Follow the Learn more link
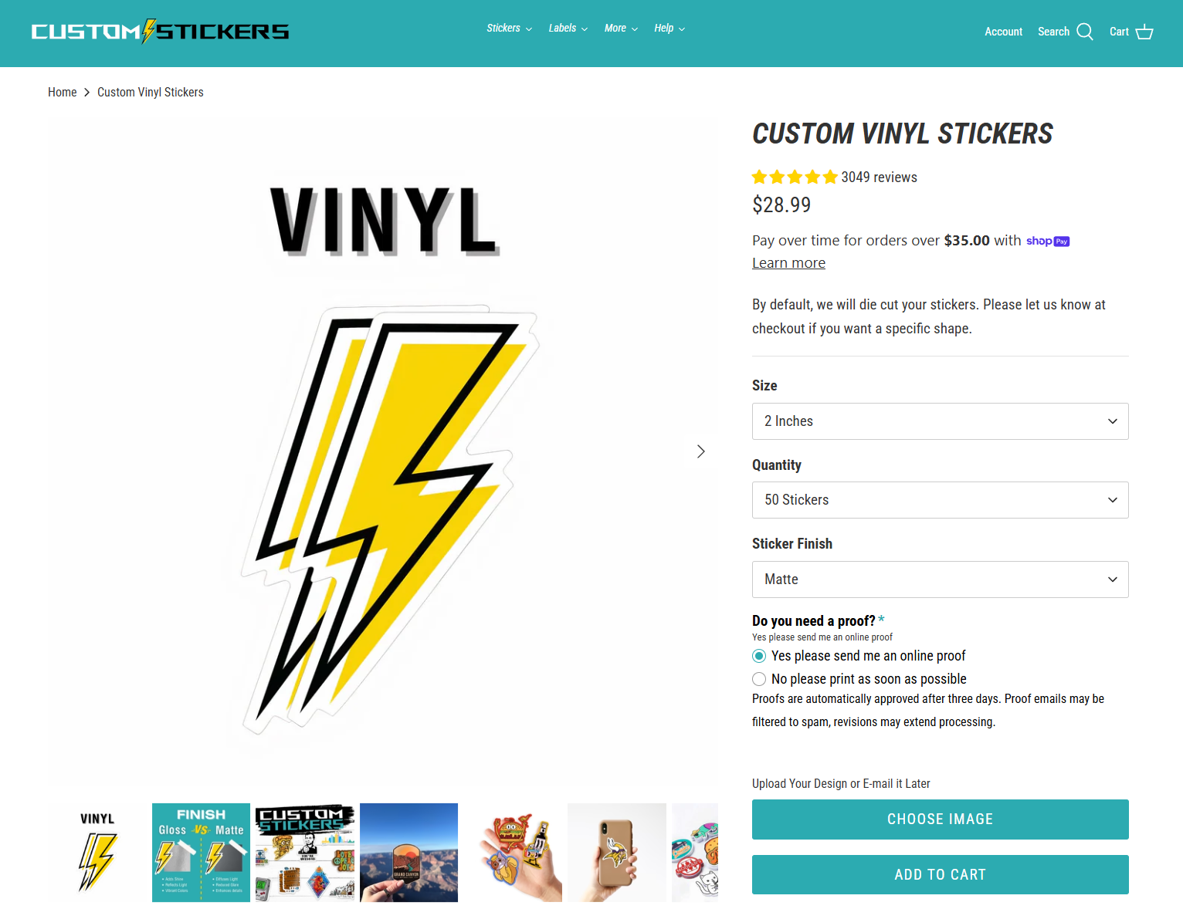 (x=788, y=263)
